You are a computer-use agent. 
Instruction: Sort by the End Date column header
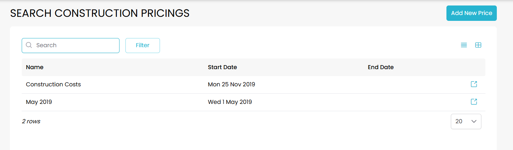[381, 67]
